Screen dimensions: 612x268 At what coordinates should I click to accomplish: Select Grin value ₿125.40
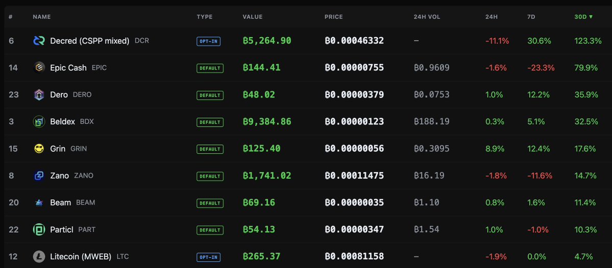point(261,149)
